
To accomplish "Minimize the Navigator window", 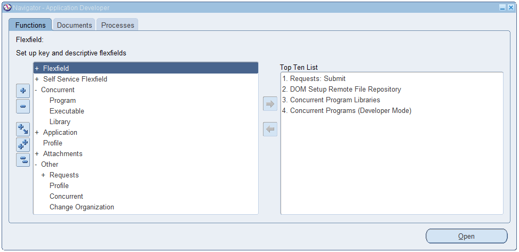I will click(x=502, y=7).
